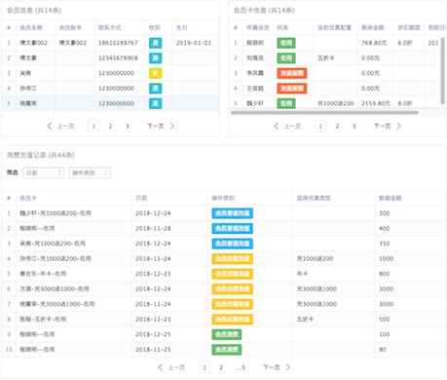Click 联系方式 column header in 会员信息
This screenshot has width=447, height=380.
pos(110,27)
